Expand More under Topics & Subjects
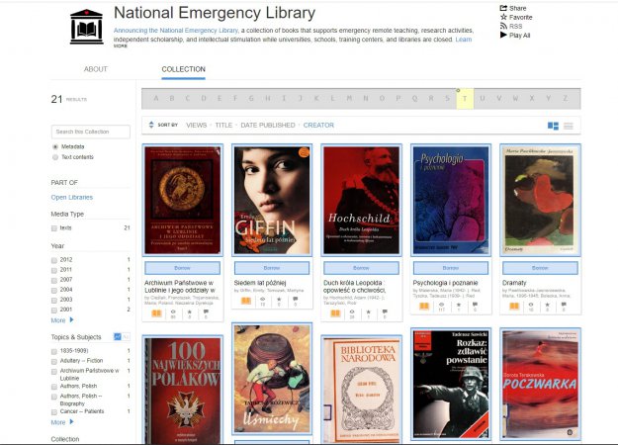Viewport: 618px width, 445px height. coord(62,422)
